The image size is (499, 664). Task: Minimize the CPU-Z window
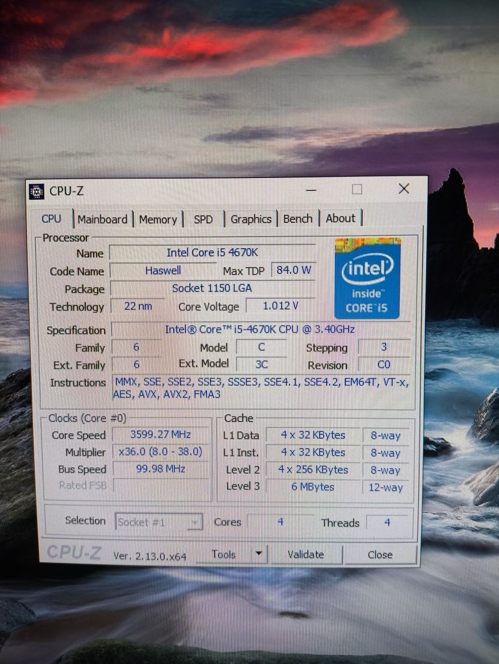point(311,190)
